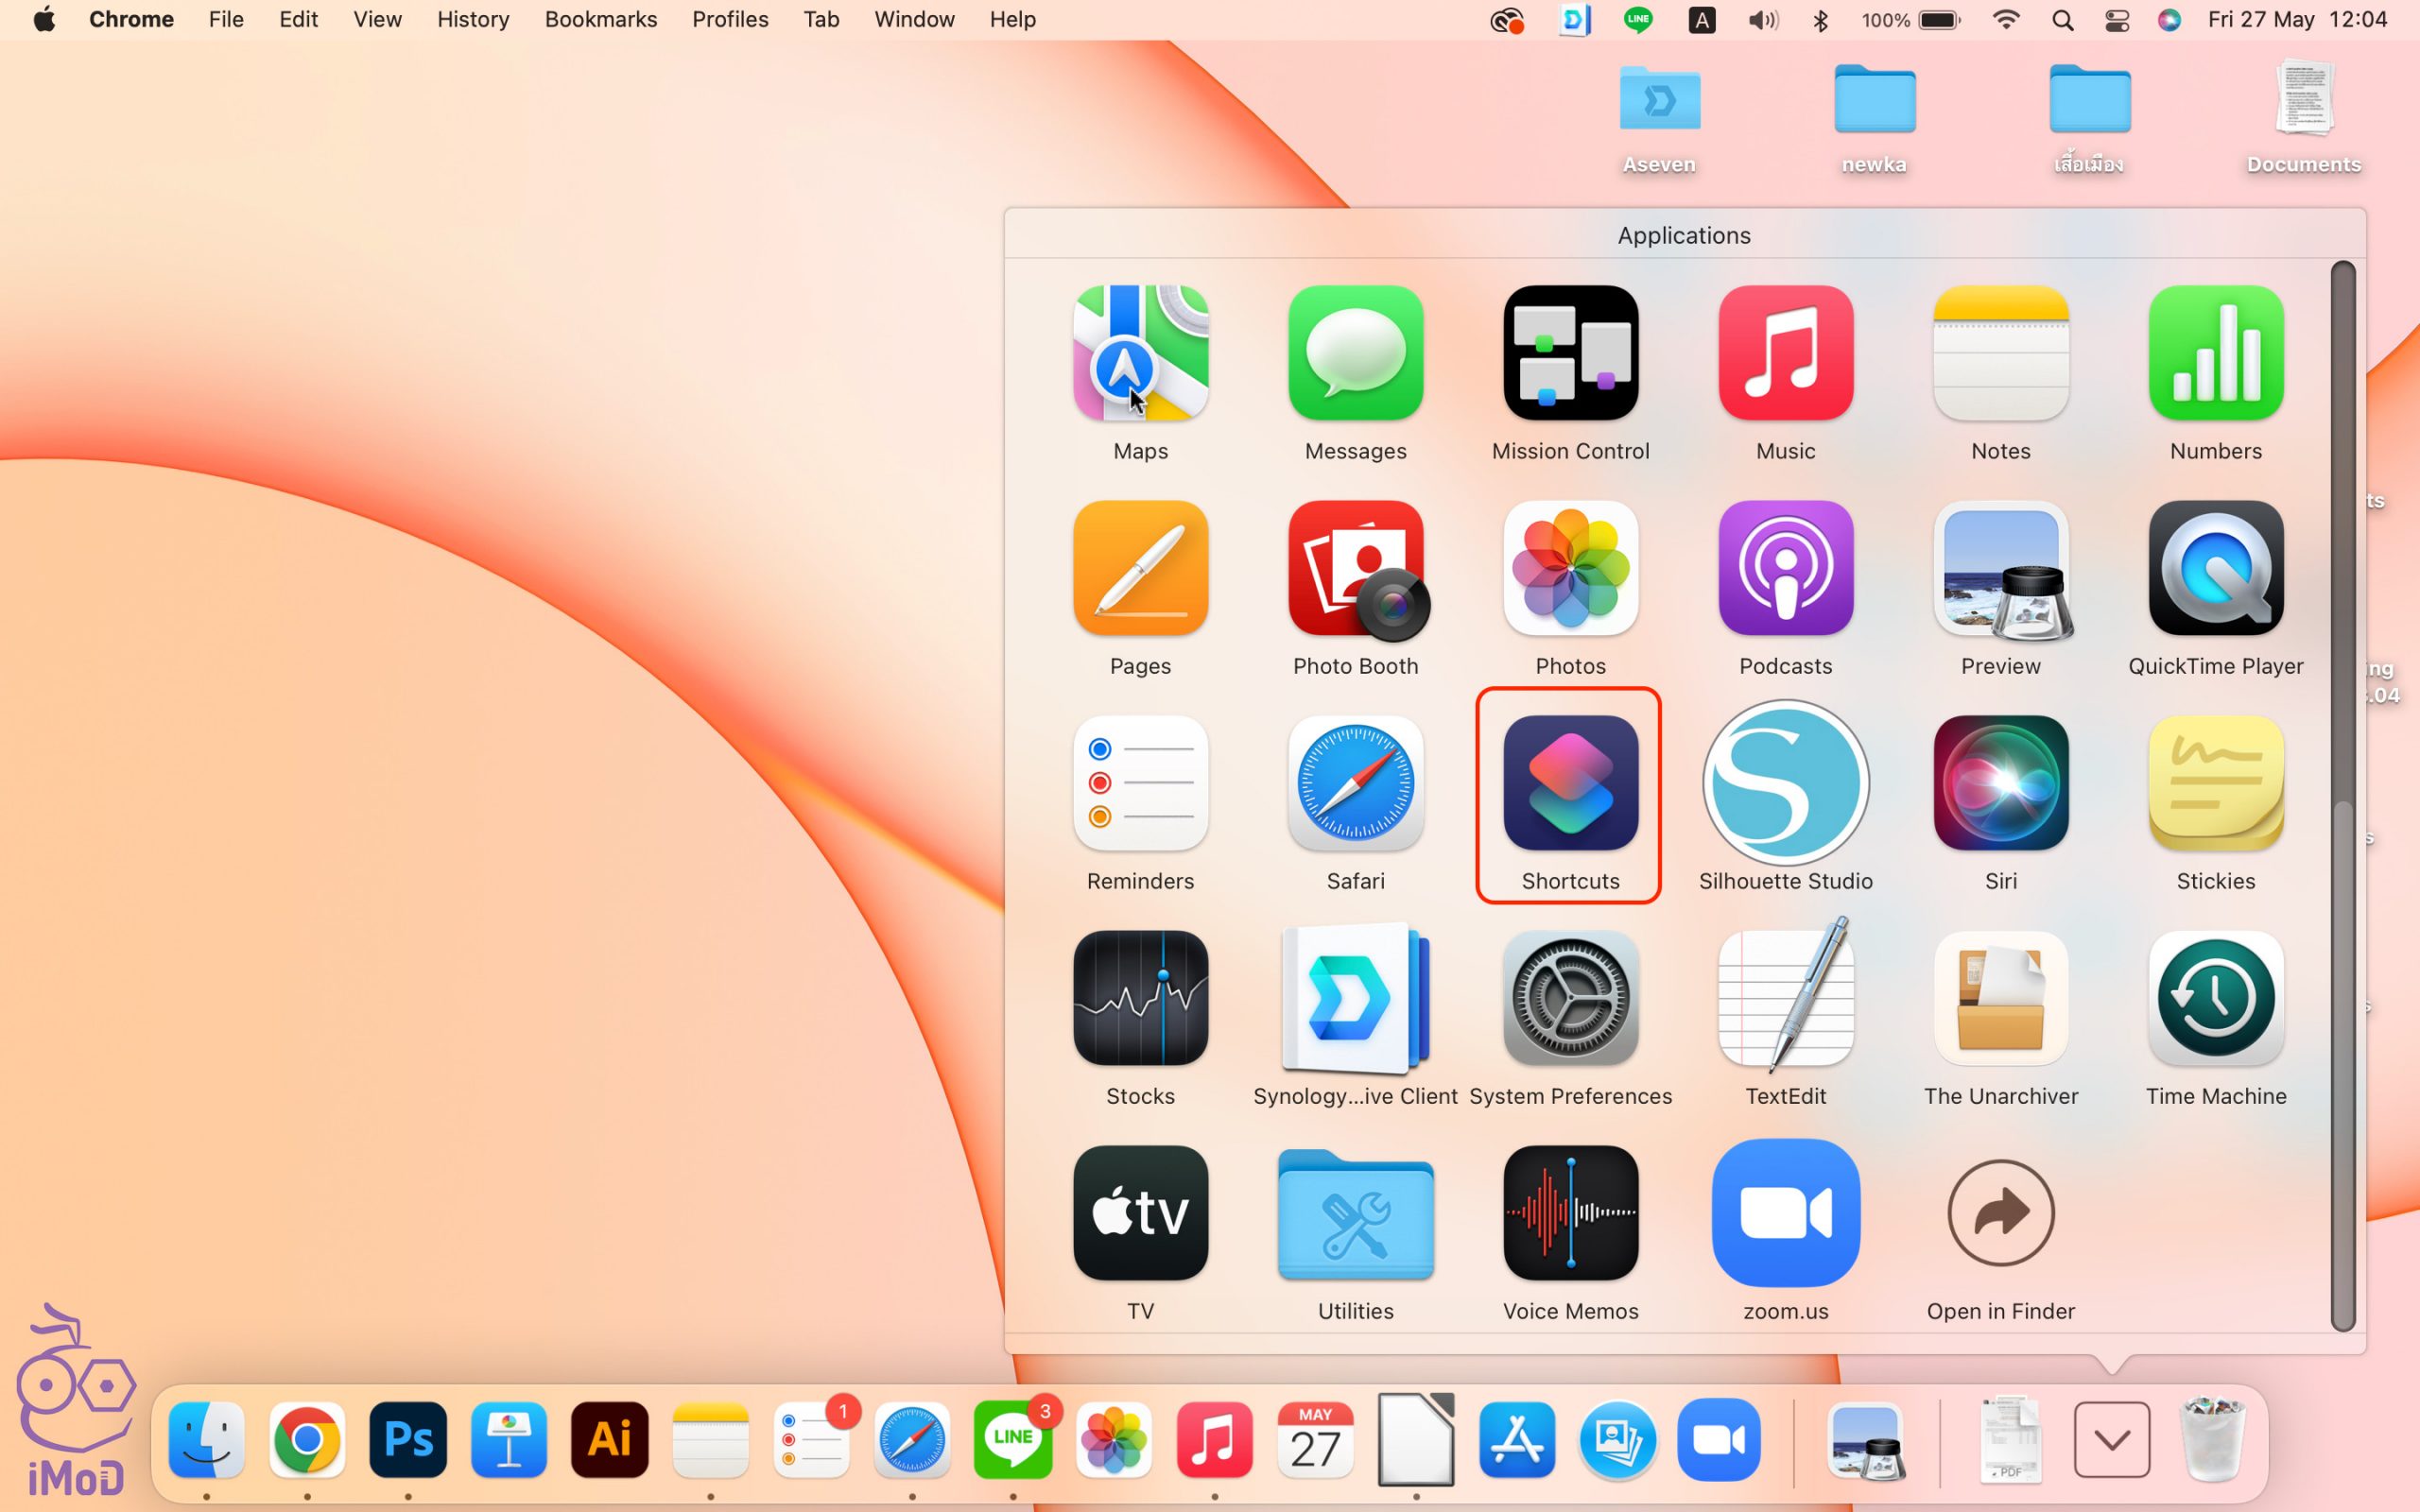Open Synology Drive Client app
This screenshot has width=2420, height=1512.
(1355, 998)
